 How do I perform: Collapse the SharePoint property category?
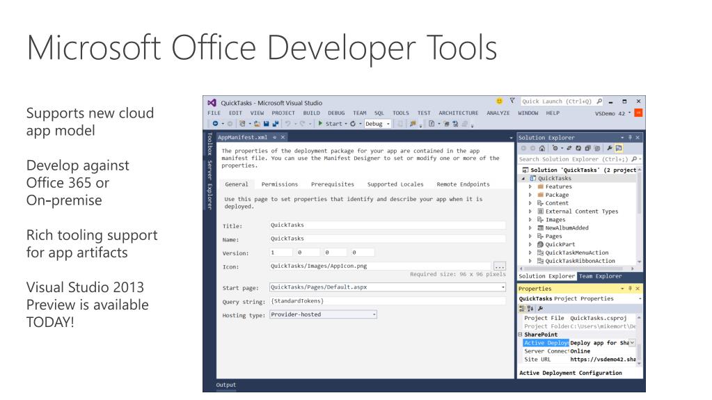(x=521, y=334)
